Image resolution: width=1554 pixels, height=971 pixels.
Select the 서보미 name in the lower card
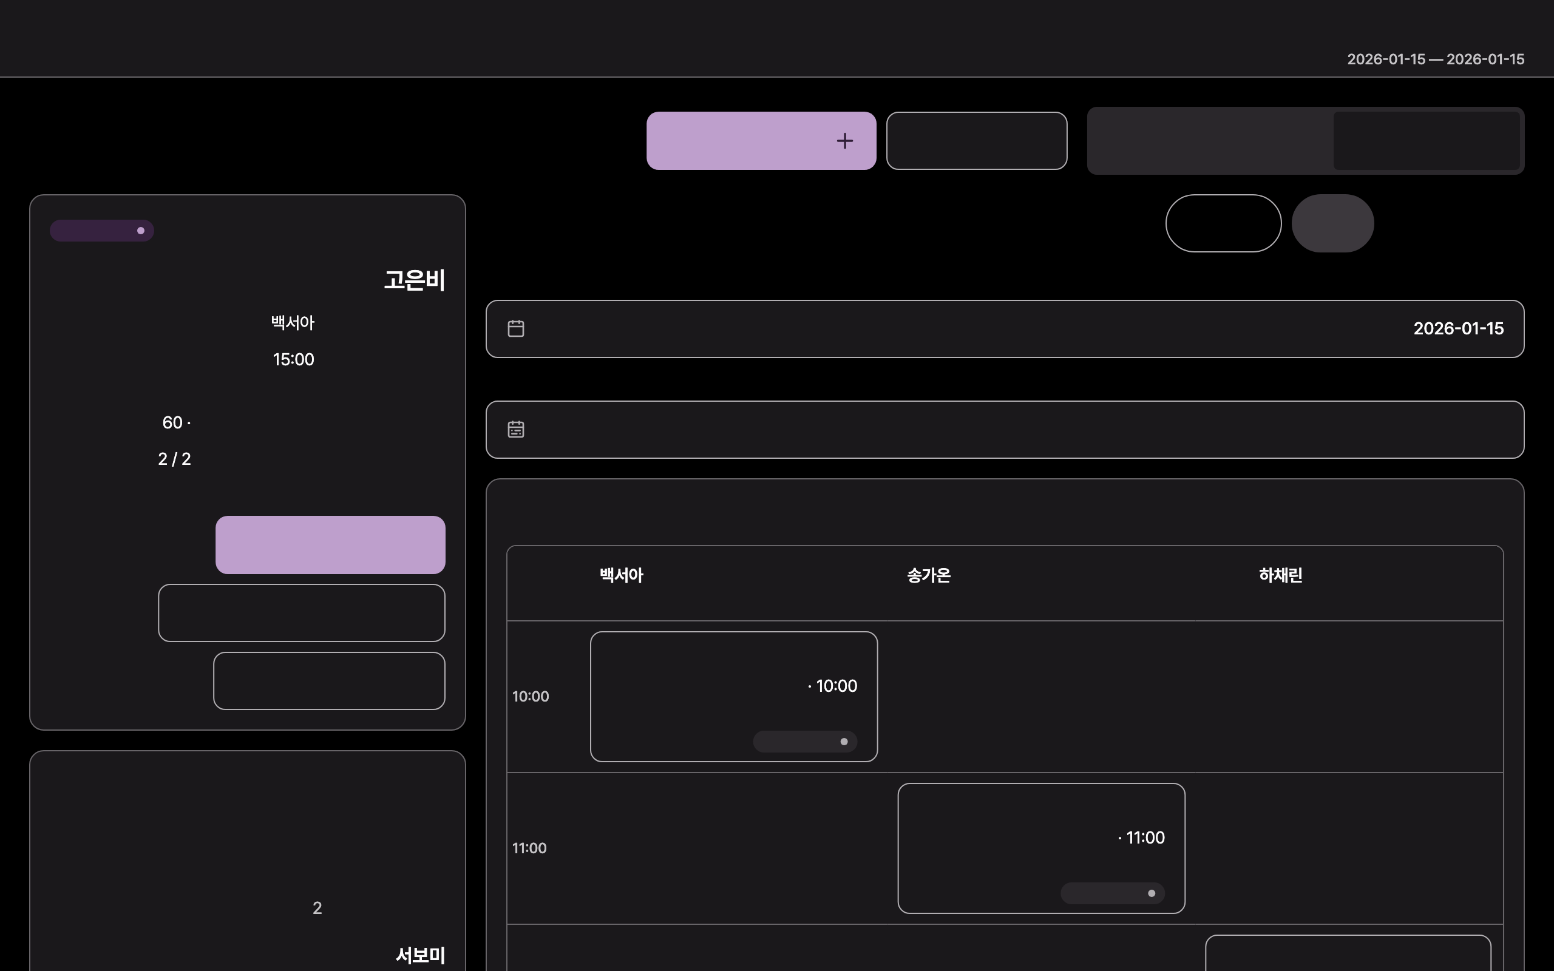tap(420, 955)
